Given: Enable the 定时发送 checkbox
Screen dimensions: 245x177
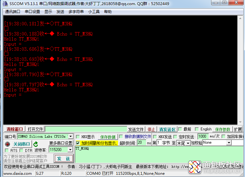Looking at the screenshot, I should (175, 137).
